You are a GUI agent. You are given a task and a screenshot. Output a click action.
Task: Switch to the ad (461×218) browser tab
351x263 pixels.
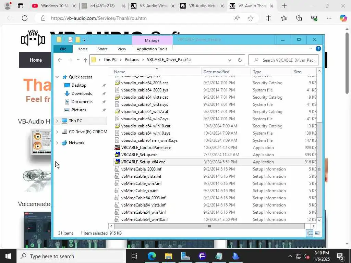pos(102,6)
